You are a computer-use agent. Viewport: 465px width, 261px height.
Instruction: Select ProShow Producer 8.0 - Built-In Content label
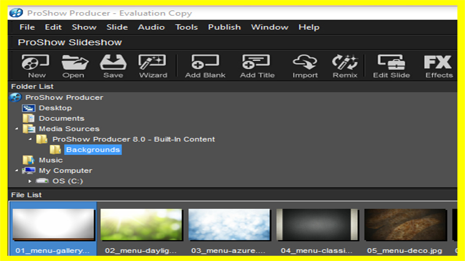tap(134, 139)
